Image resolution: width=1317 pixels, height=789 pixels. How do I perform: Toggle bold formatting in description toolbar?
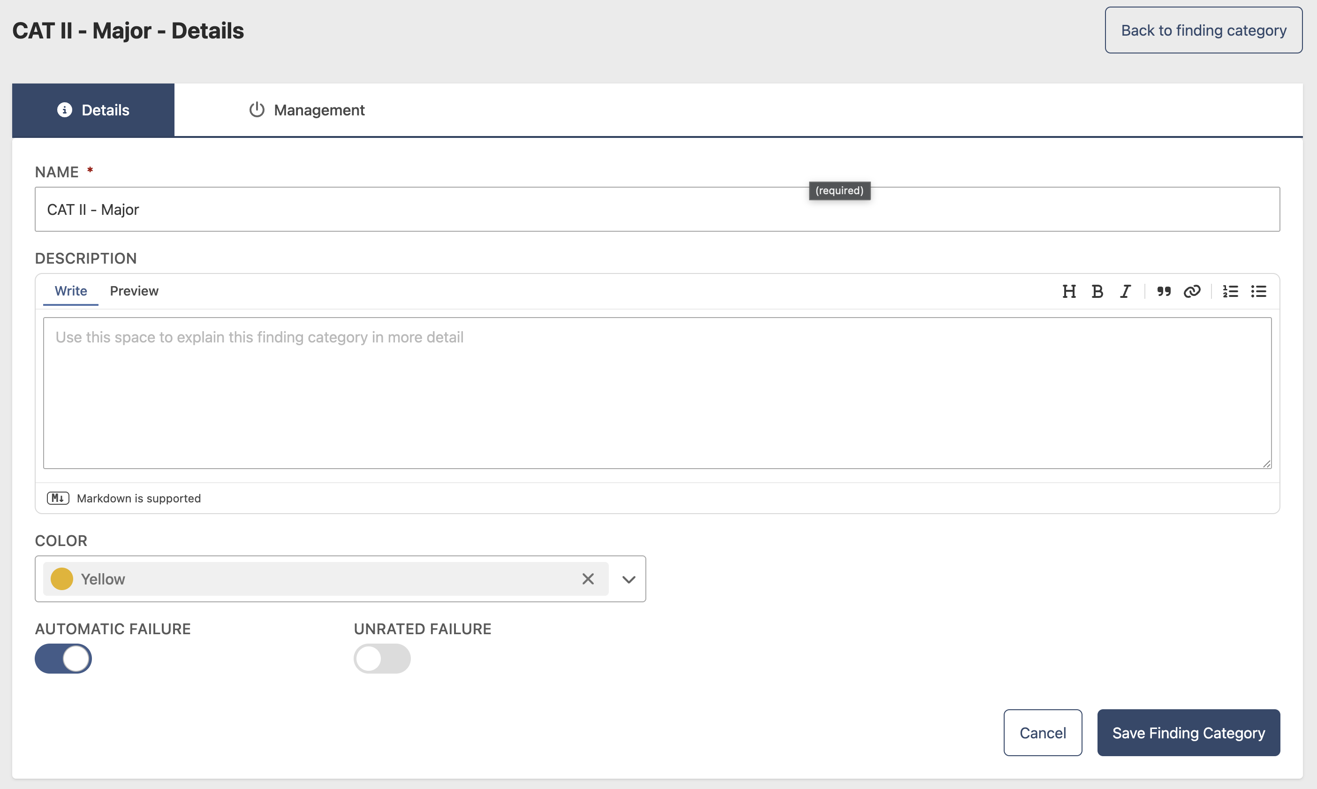[x=1097, y=291]
